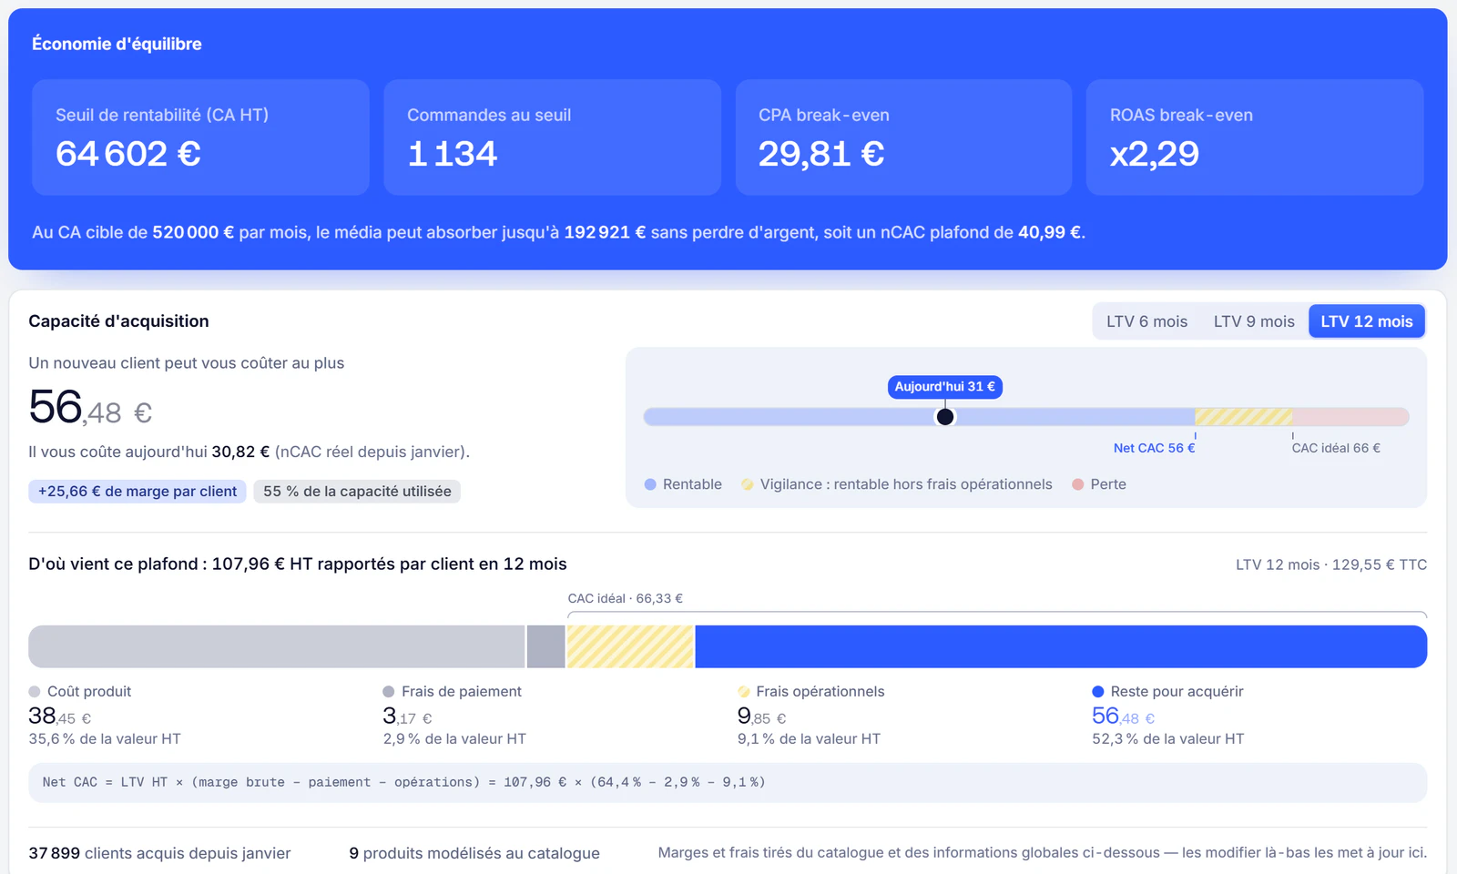This screenshot has width=1457, height=874.
Task: Switch to LTV 9 mois tab
Action: [x=1254, y=321]
